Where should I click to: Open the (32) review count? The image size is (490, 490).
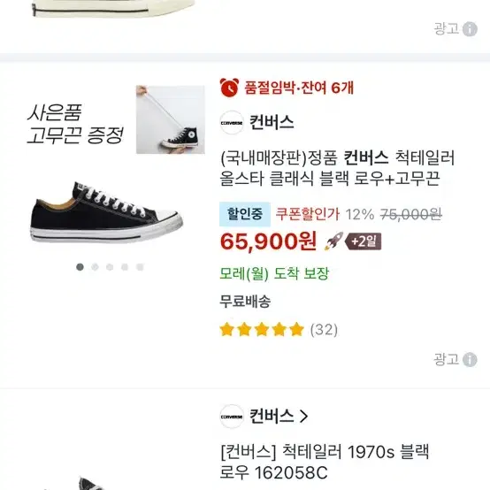(324, 330)
